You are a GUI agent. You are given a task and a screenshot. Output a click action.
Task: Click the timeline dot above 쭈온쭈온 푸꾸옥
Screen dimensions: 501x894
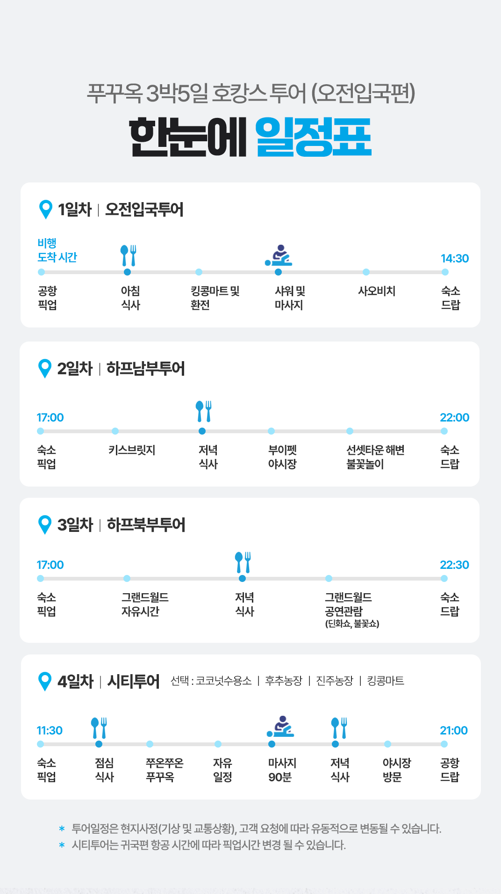click(150, 744)
